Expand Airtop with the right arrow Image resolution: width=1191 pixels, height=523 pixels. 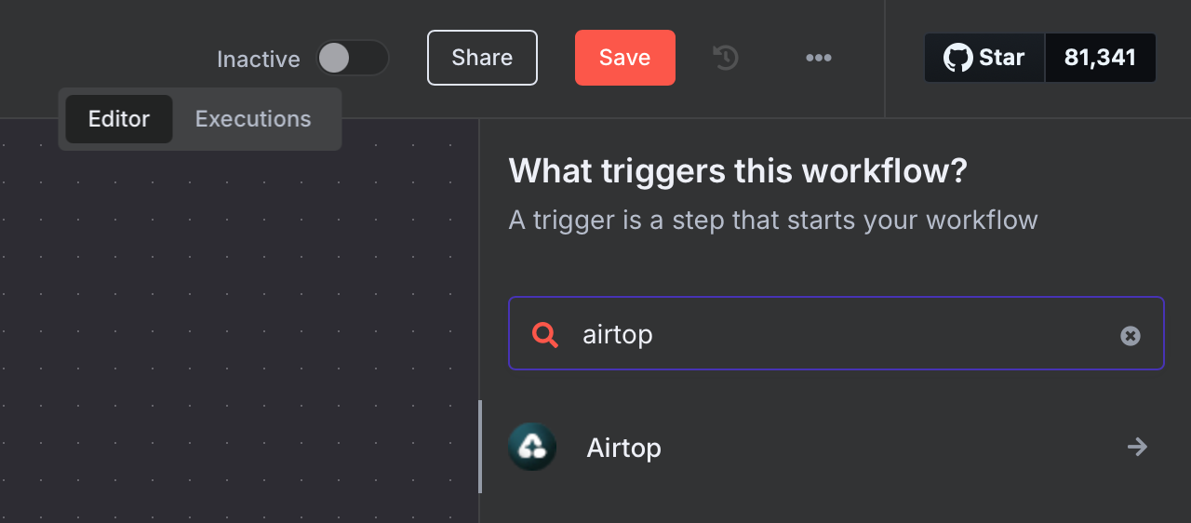(x=1137, y=448)
